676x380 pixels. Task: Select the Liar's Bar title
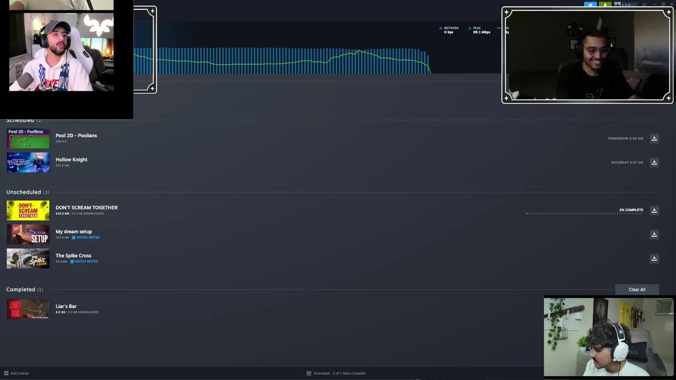66,306
